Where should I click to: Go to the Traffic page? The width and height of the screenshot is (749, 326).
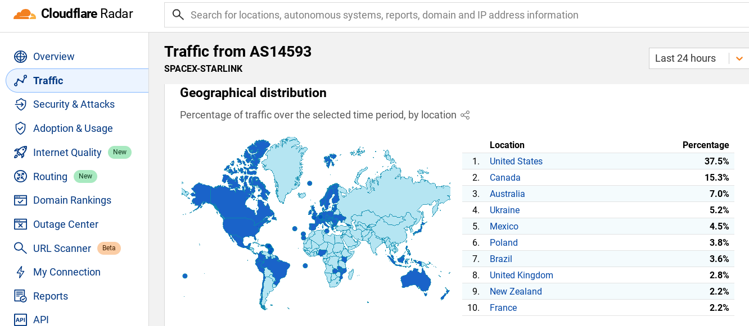point(77,81)
